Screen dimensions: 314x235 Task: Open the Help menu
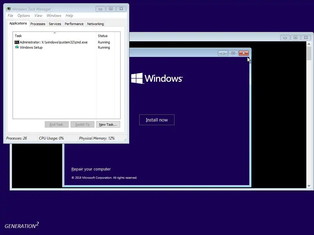coord(69,16)
